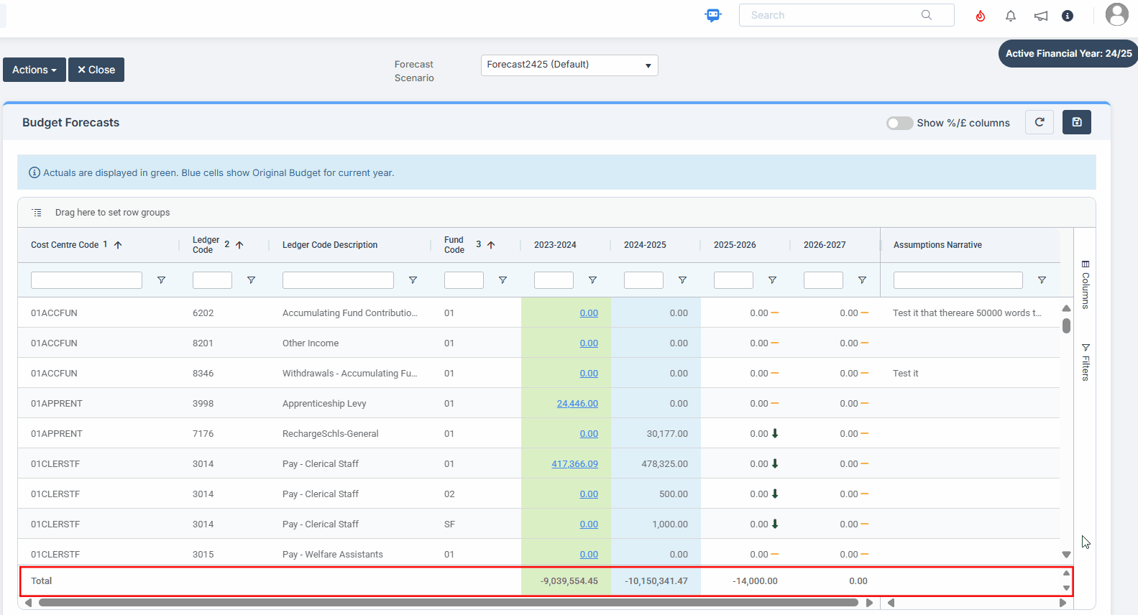Select the Apprenticeship Levy description cell
1138x615 pixels.
pos(350,404)
